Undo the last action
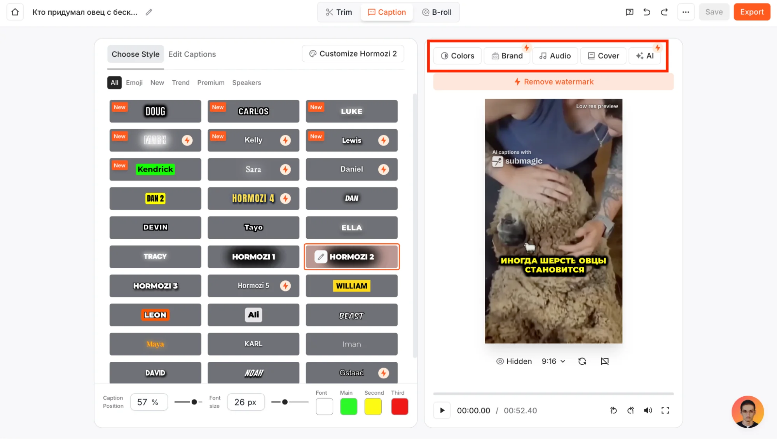Image resolution: width=777 pixels, height=439 pixels. point(647,12)
